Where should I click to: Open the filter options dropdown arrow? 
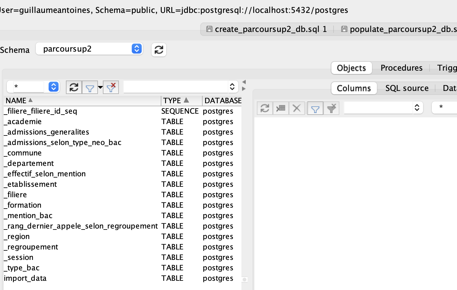pyautogui.click(x=100, y=88)
